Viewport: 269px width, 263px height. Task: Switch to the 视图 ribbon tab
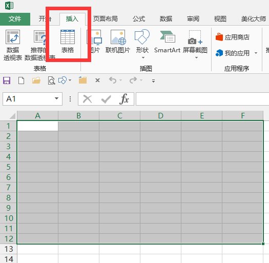tap(220, 19)
